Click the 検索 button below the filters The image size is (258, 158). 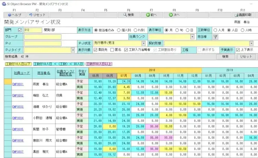tap(226, 56)
